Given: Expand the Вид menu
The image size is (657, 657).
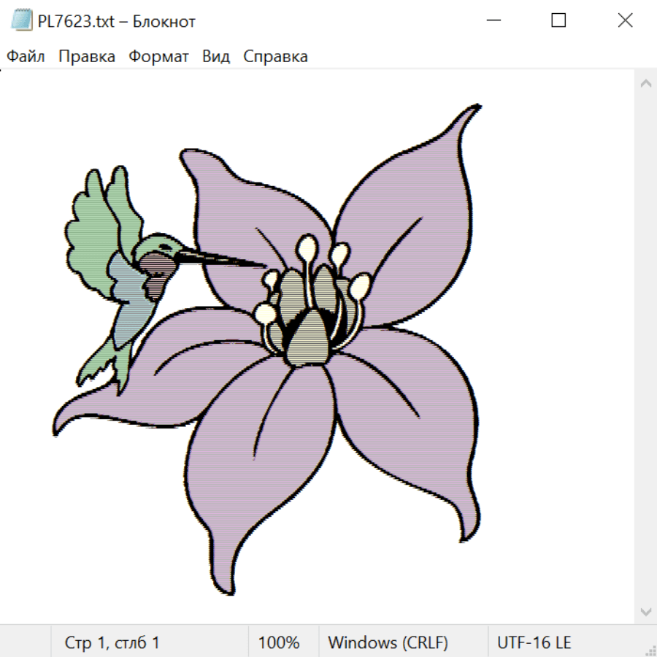Looking at the screenshot, I should point(216,57).
